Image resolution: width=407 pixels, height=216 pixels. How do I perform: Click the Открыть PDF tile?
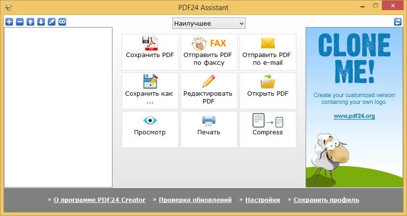268,91
